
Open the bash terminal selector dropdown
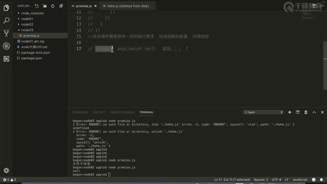(x=264, y=112)
